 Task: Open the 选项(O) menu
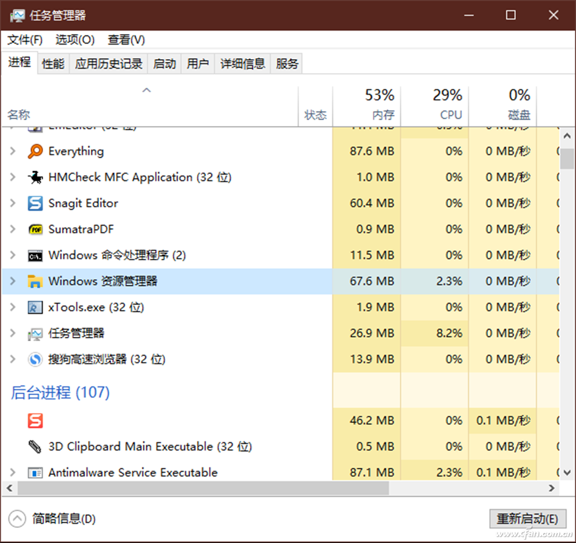click(75, 40)
